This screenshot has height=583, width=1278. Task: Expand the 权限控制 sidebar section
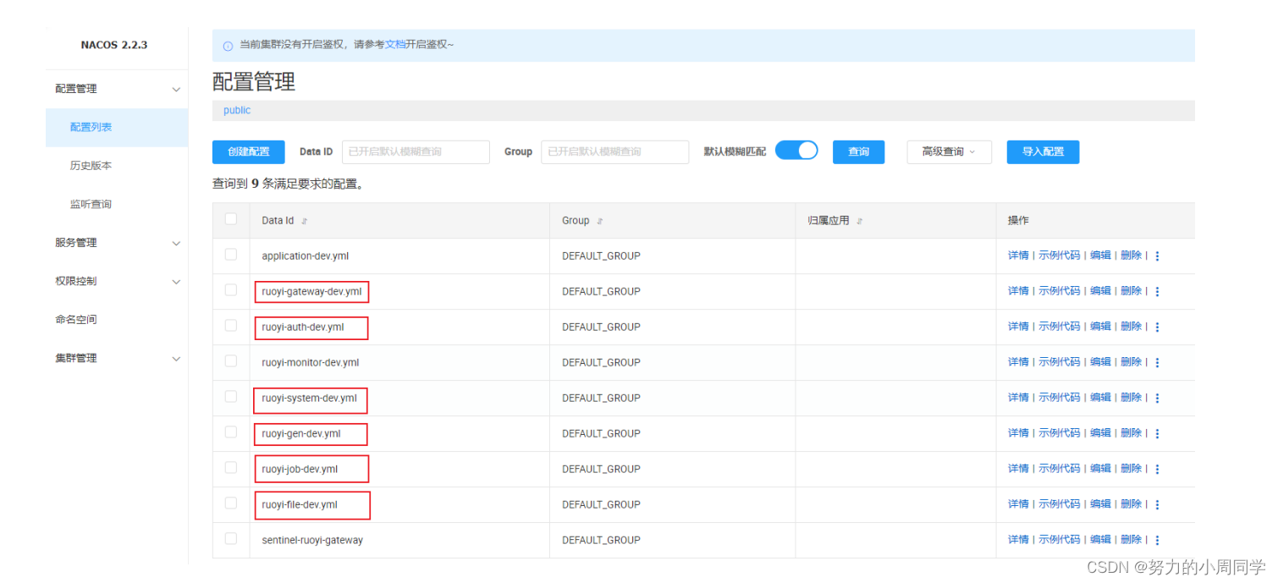click(x=176, y=282)
